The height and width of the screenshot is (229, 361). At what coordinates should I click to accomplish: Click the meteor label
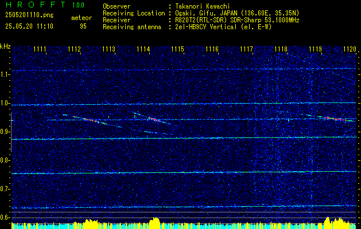(x=81, y=18)
